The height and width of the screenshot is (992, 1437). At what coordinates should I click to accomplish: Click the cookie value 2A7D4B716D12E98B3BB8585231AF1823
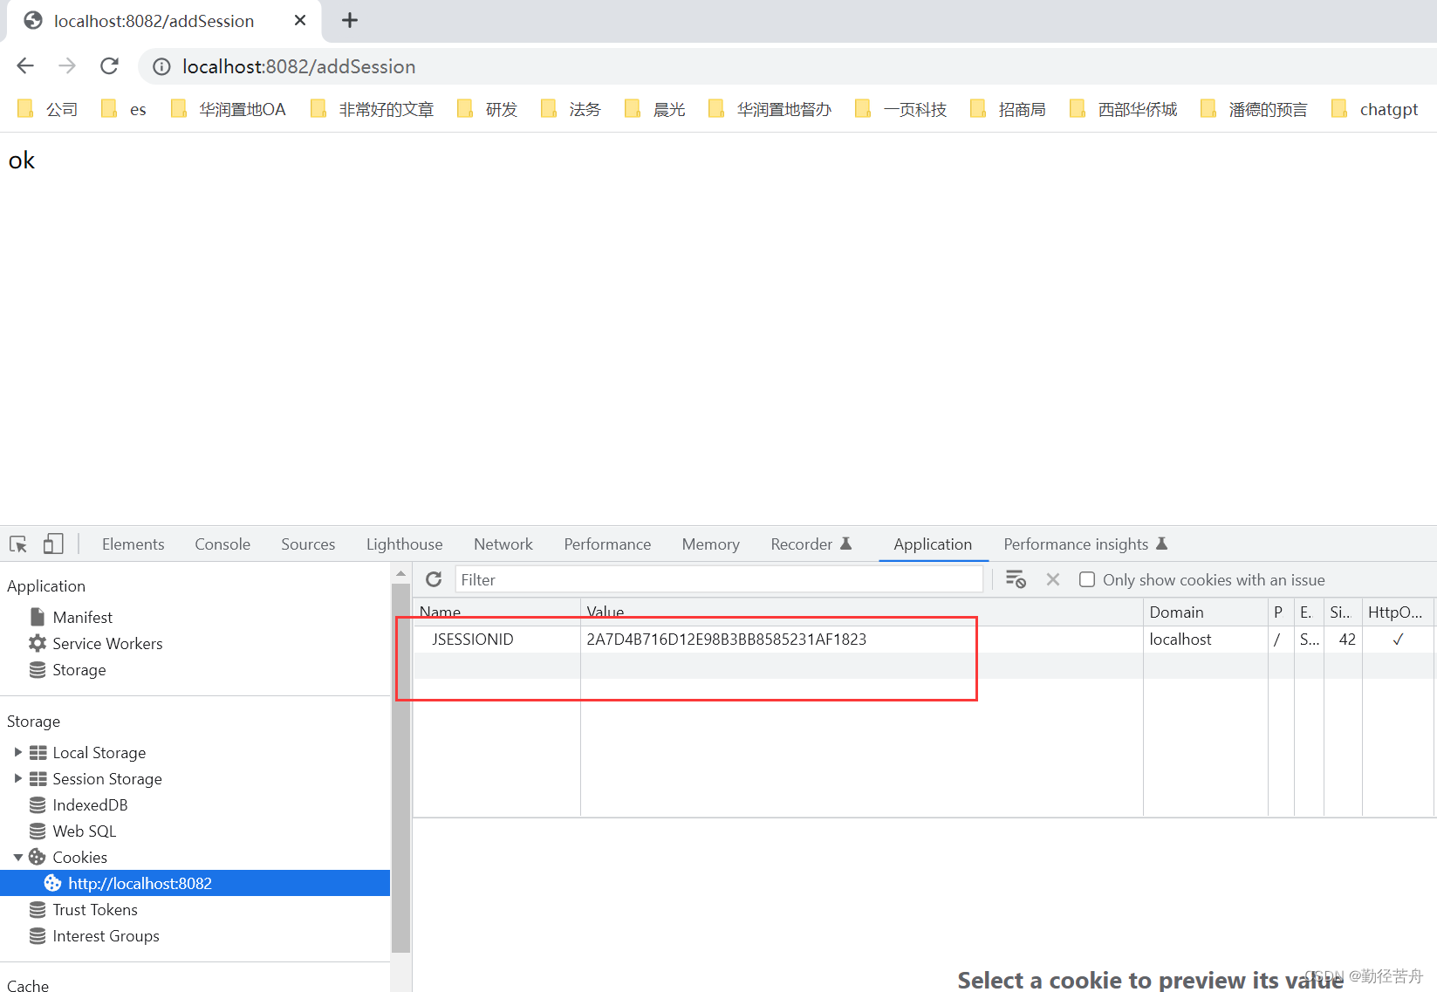[x=726, y=639]
